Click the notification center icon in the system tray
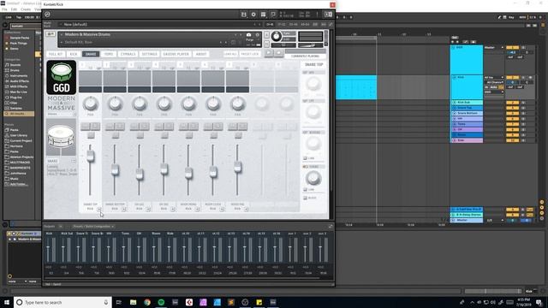This screenshot has width=548, height=308. point(539,302)
